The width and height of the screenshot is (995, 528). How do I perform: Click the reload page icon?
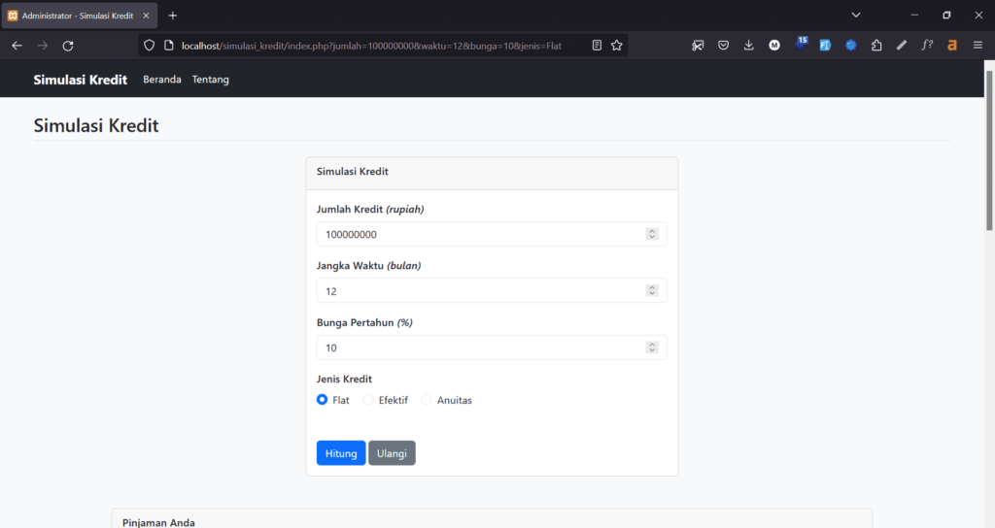68,46
